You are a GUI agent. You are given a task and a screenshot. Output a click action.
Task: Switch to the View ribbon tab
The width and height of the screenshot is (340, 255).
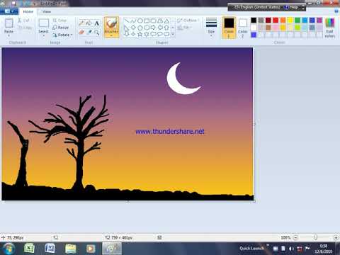coord(47,11)
